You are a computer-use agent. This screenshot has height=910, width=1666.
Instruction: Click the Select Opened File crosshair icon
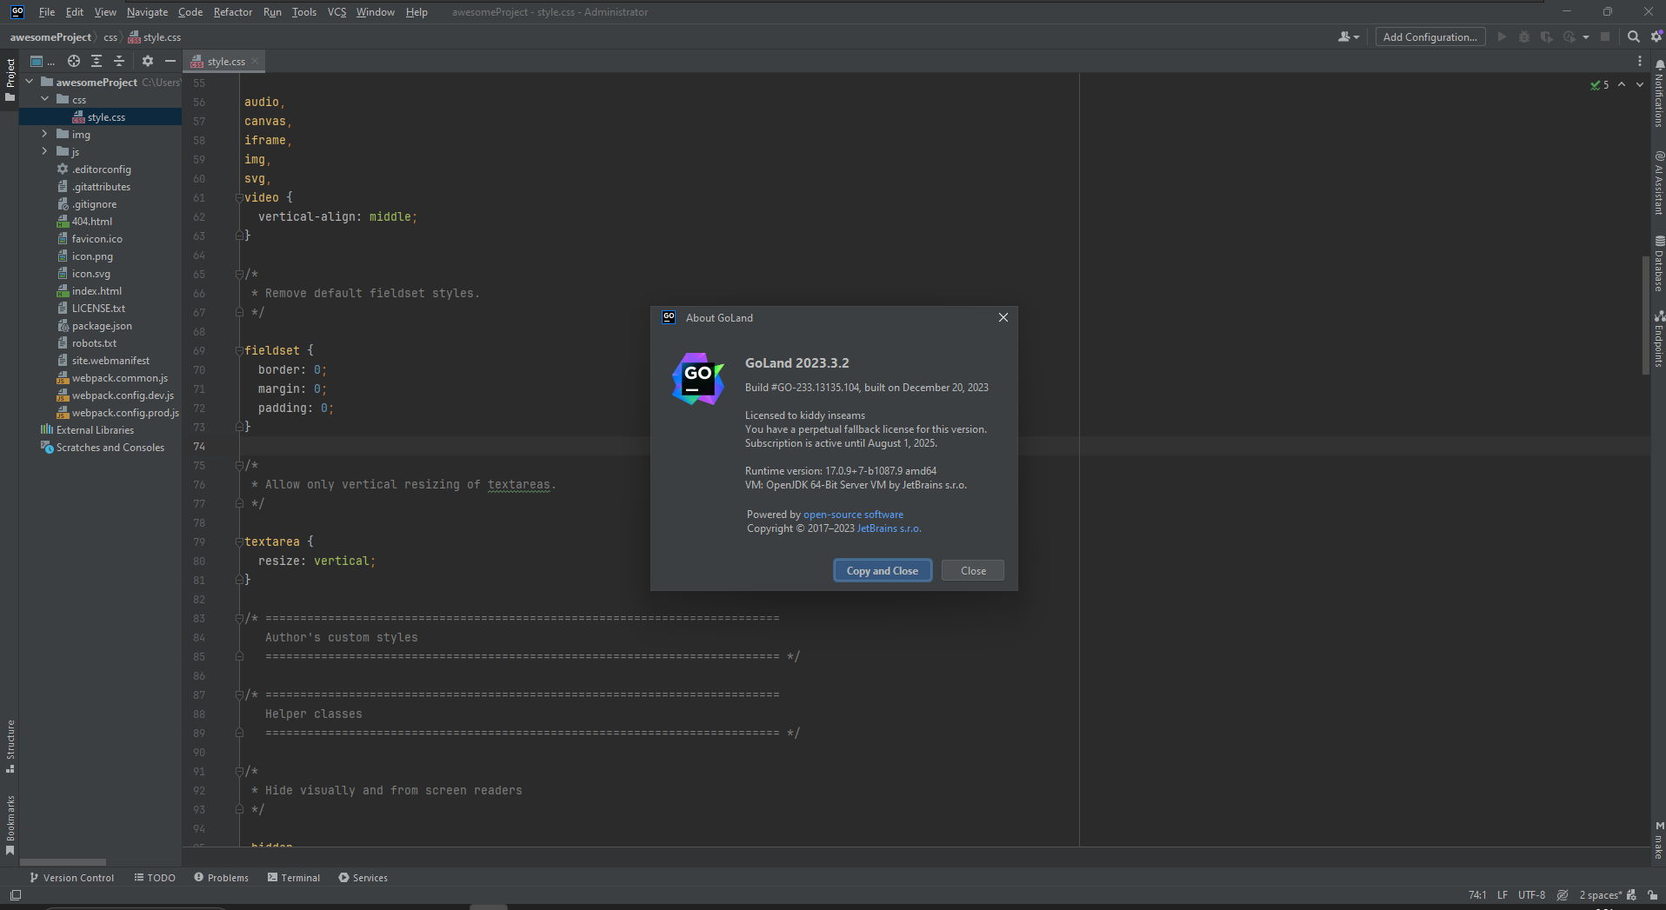tap(74, 61)
